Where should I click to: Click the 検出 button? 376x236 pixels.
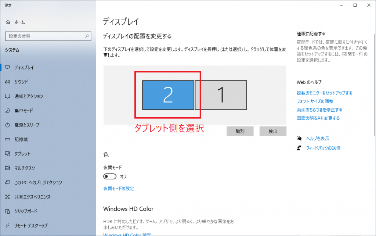[273, 131]
